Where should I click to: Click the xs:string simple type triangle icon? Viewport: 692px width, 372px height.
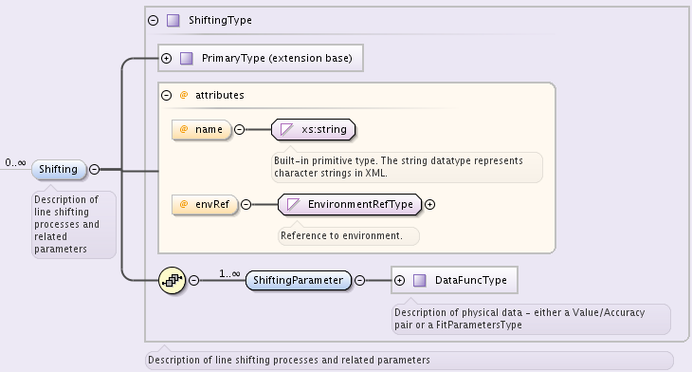click(x=286, y=129)
